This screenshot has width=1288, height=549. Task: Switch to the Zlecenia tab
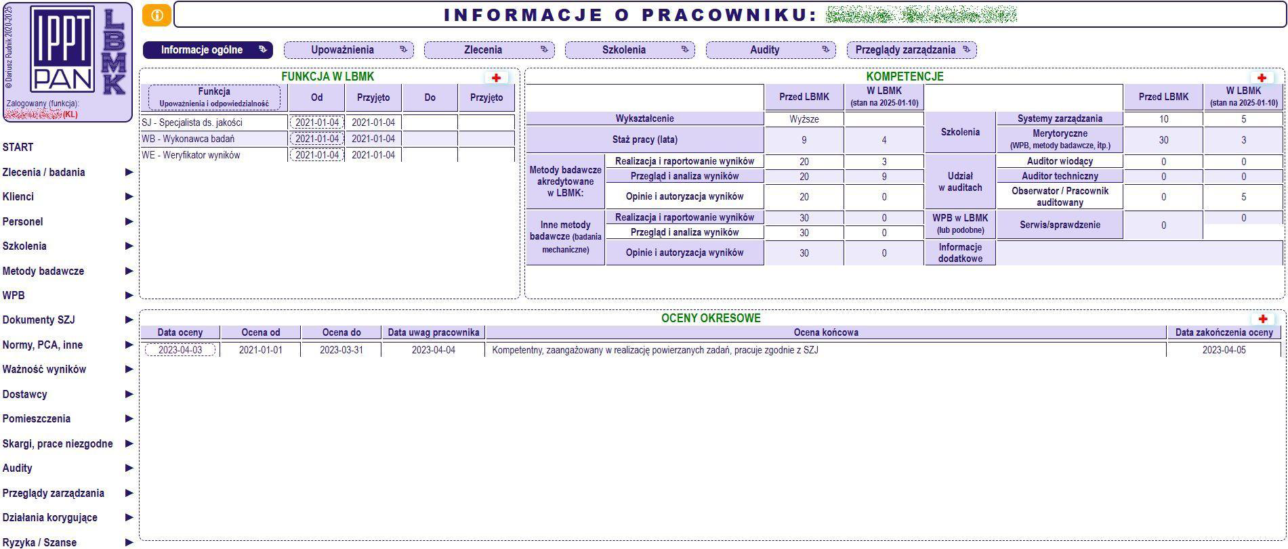point(489,49)
